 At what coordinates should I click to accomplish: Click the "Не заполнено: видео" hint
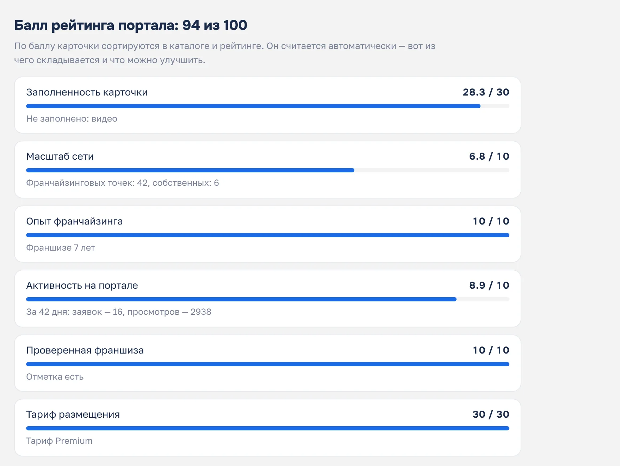72,119
